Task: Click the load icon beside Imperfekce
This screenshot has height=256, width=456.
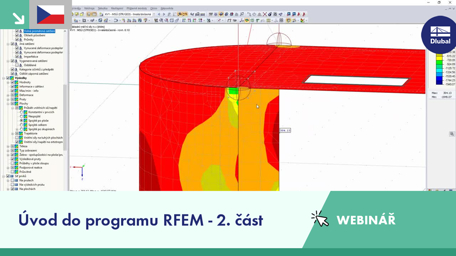Action: (x=21, y=56)
